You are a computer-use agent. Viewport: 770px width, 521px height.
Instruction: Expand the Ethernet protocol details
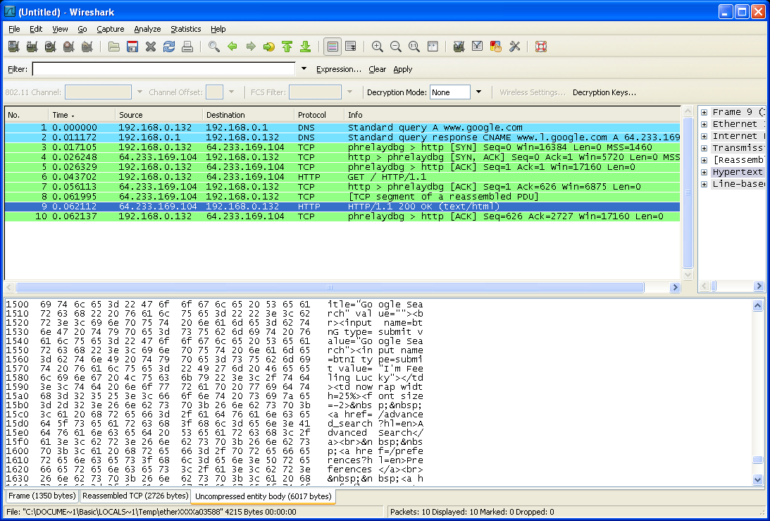[x=704, y=124]
